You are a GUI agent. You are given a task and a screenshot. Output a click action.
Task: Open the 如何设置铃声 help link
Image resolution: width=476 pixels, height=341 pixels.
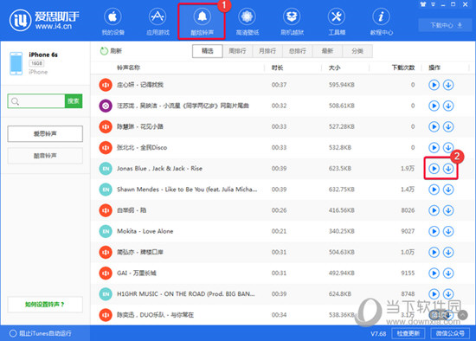coord(45,305)
